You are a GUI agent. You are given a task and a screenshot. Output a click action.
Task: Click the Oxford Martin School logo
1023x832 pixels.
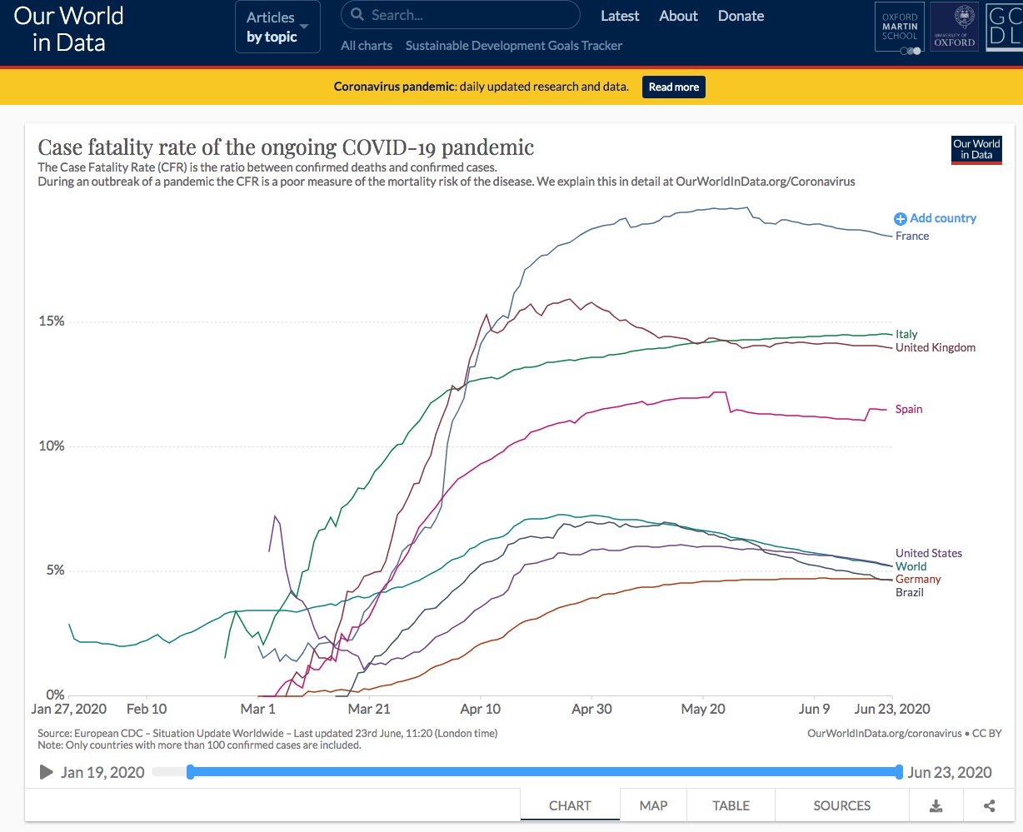coord(900,27)
